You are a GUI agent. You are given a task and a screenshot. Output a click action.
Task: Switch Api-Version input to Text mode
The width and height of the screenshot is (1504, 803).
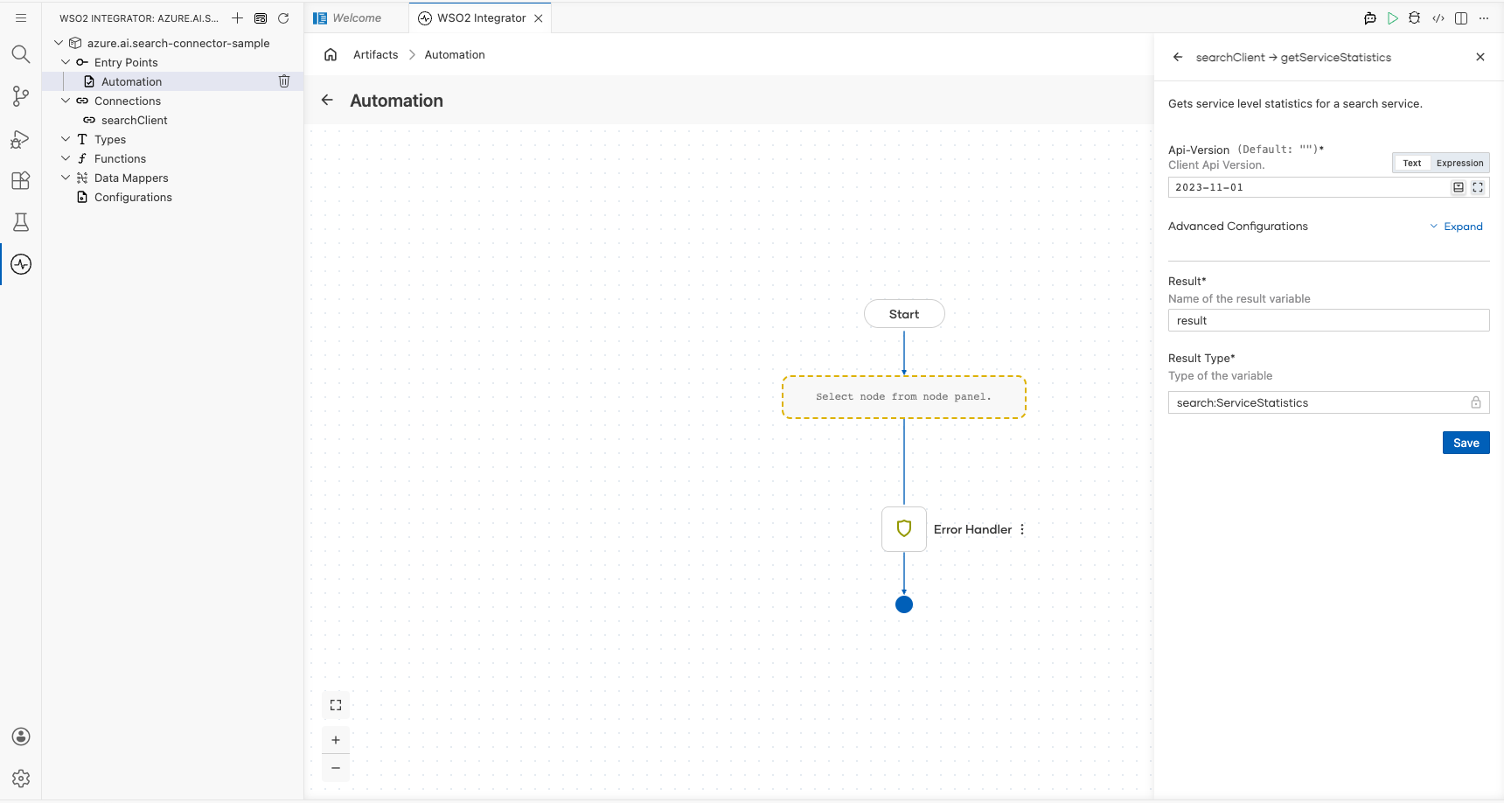(1412, 163)
